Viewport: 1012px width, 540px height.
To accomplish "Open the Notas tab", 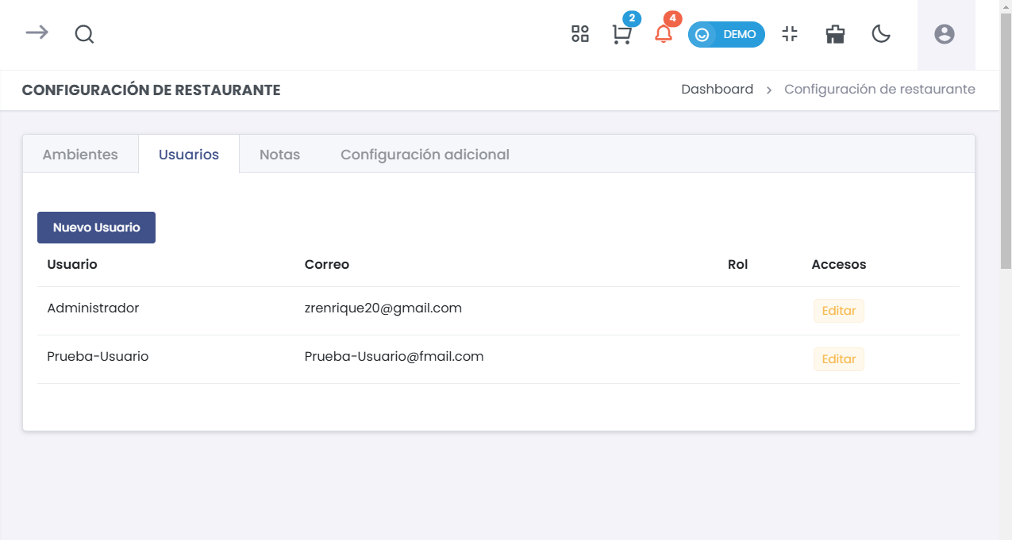I will tap(279, 155).
